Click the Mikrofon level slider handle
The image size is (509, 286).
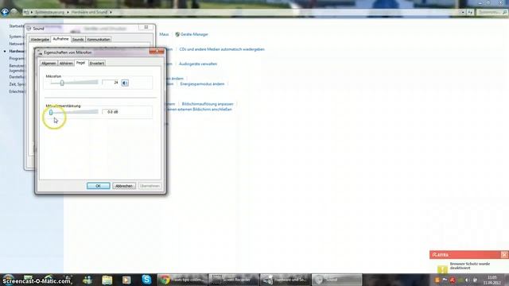tap(62, 83)
